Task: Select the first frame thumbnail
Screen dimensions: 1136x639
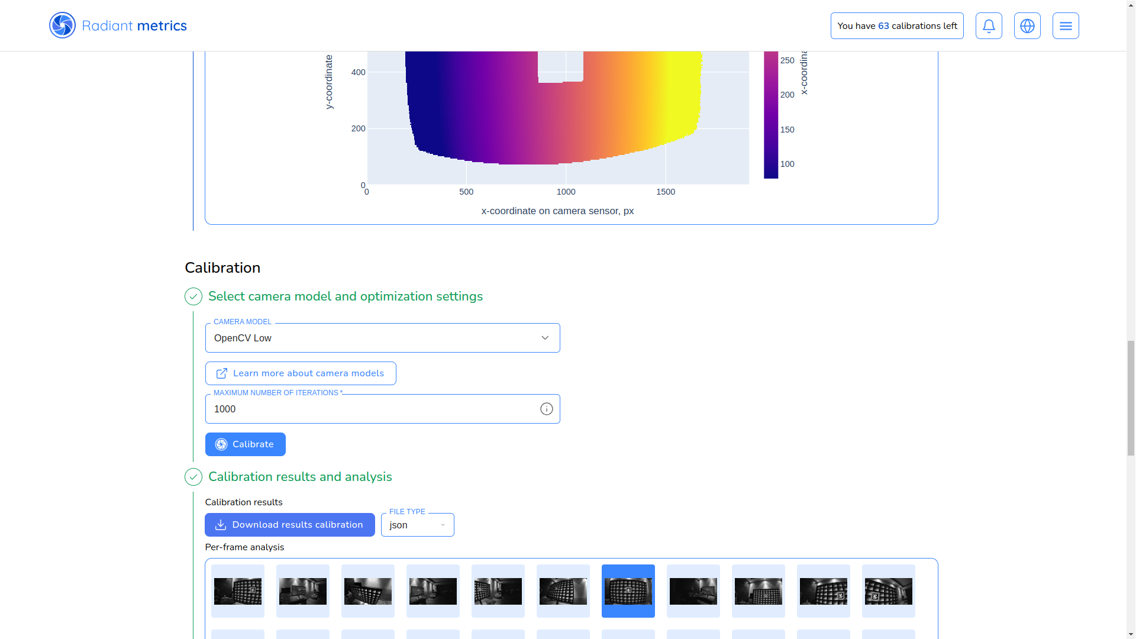Action: pyautogui.click(x=238, y=591)
